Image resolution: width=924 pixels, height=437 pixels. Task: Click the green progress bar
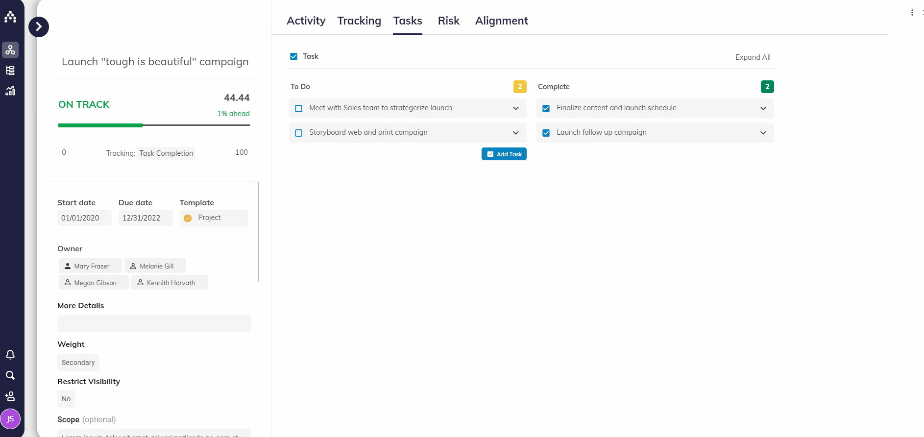point(100,125)
